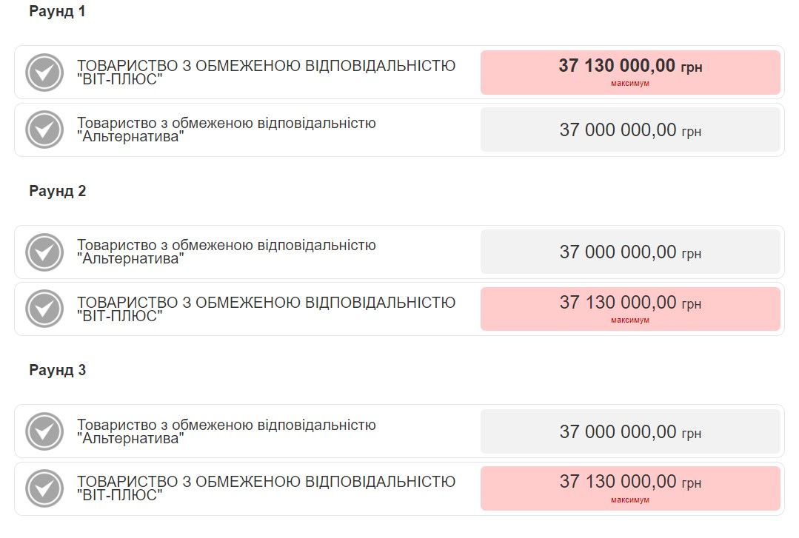Click the gray 37 000 000,00 грн amount in Round 1
Screen dimensions: 799x538
point(630,130)
